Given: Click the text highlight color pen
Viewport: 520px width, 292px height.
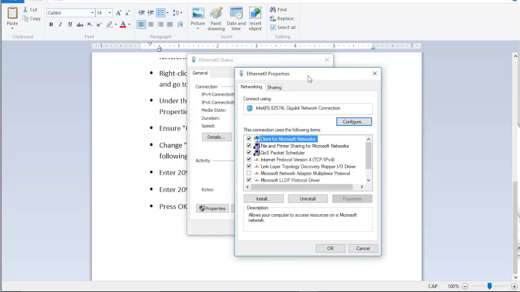Looking at the screenshot, I should pyautogui.click(x=109, y=25).
